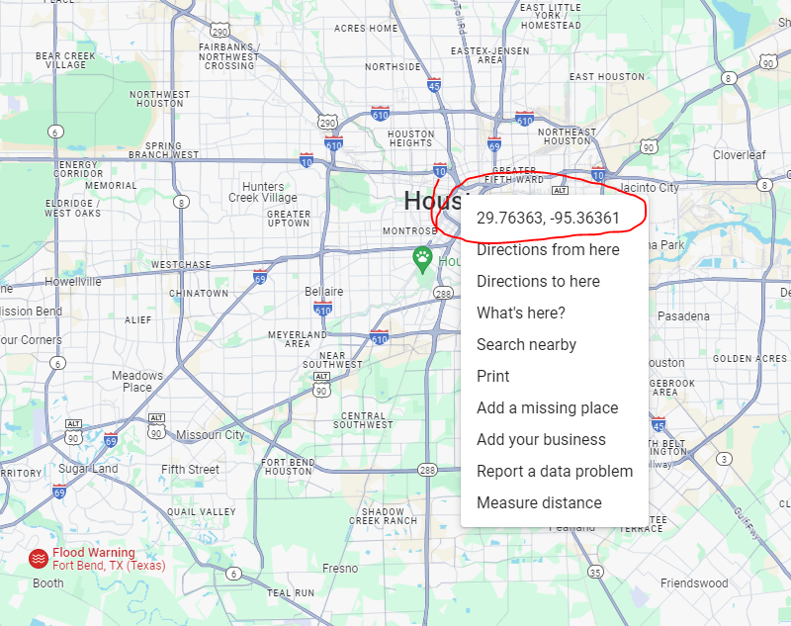Click the NORTHWEST HOUSTON label
Viewport: 791px width, 626px height.
tap(160, 99)
